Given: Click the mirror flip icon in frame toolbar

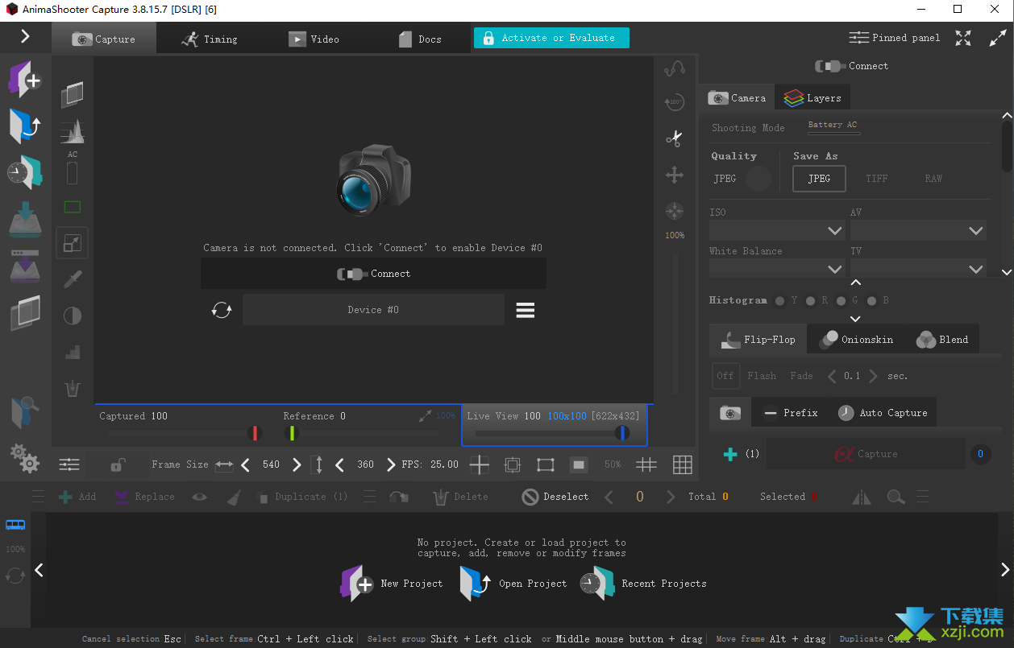Looking at the screenshot, I should coord(862,497).
